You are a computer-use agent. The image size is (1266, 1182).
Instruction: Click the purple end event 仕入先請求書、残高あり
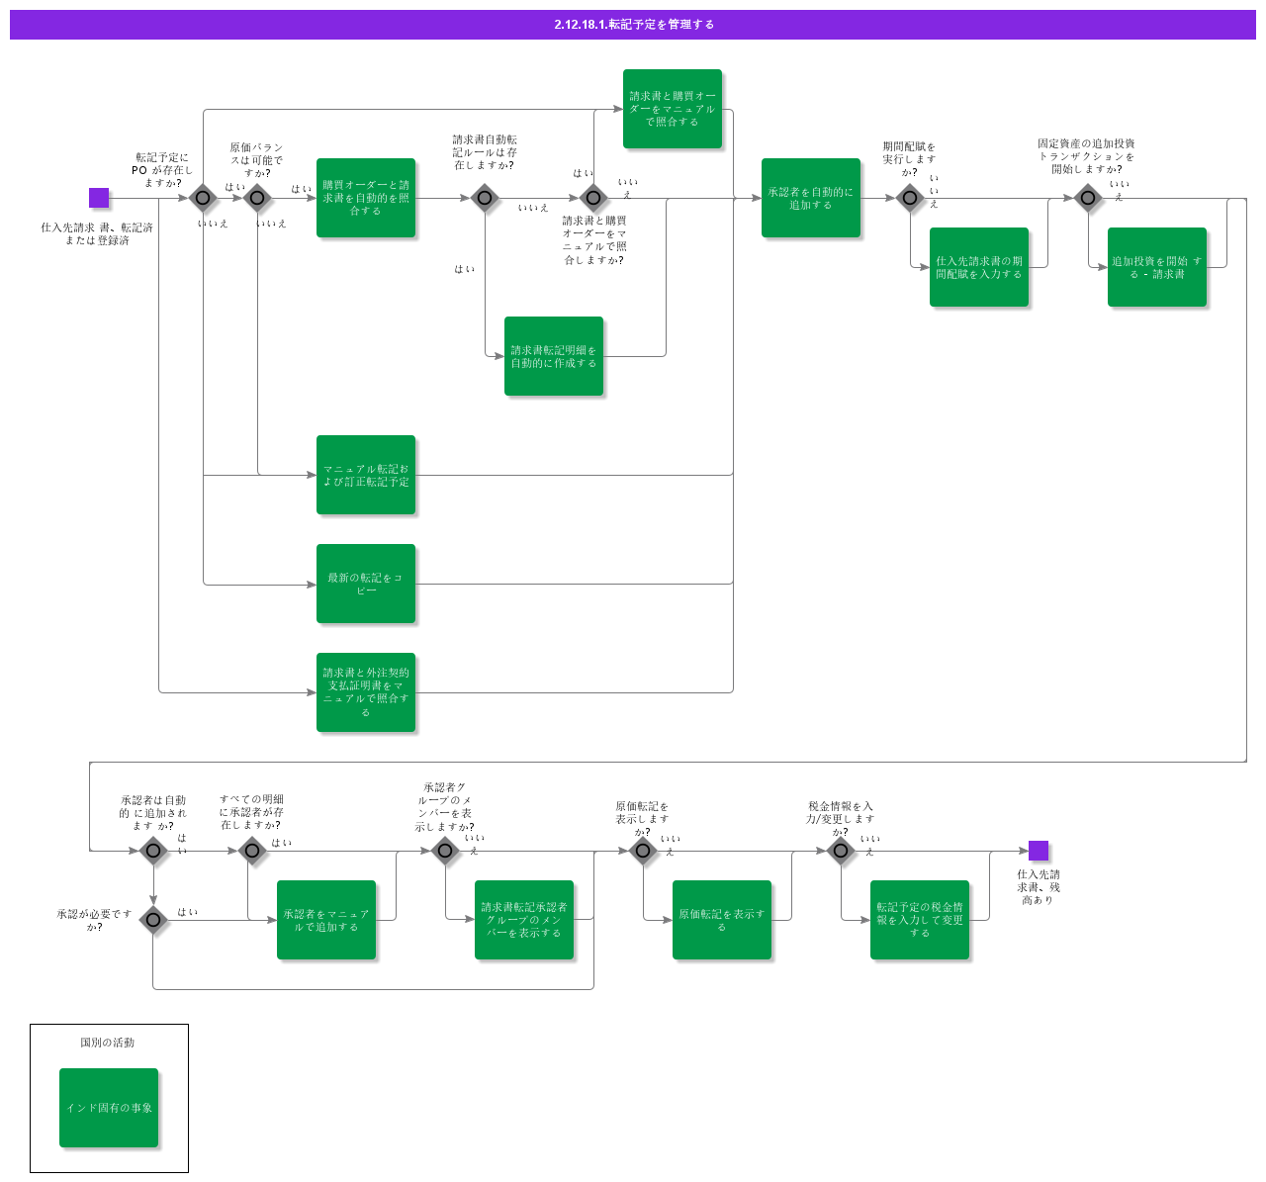click(1039, 851)
